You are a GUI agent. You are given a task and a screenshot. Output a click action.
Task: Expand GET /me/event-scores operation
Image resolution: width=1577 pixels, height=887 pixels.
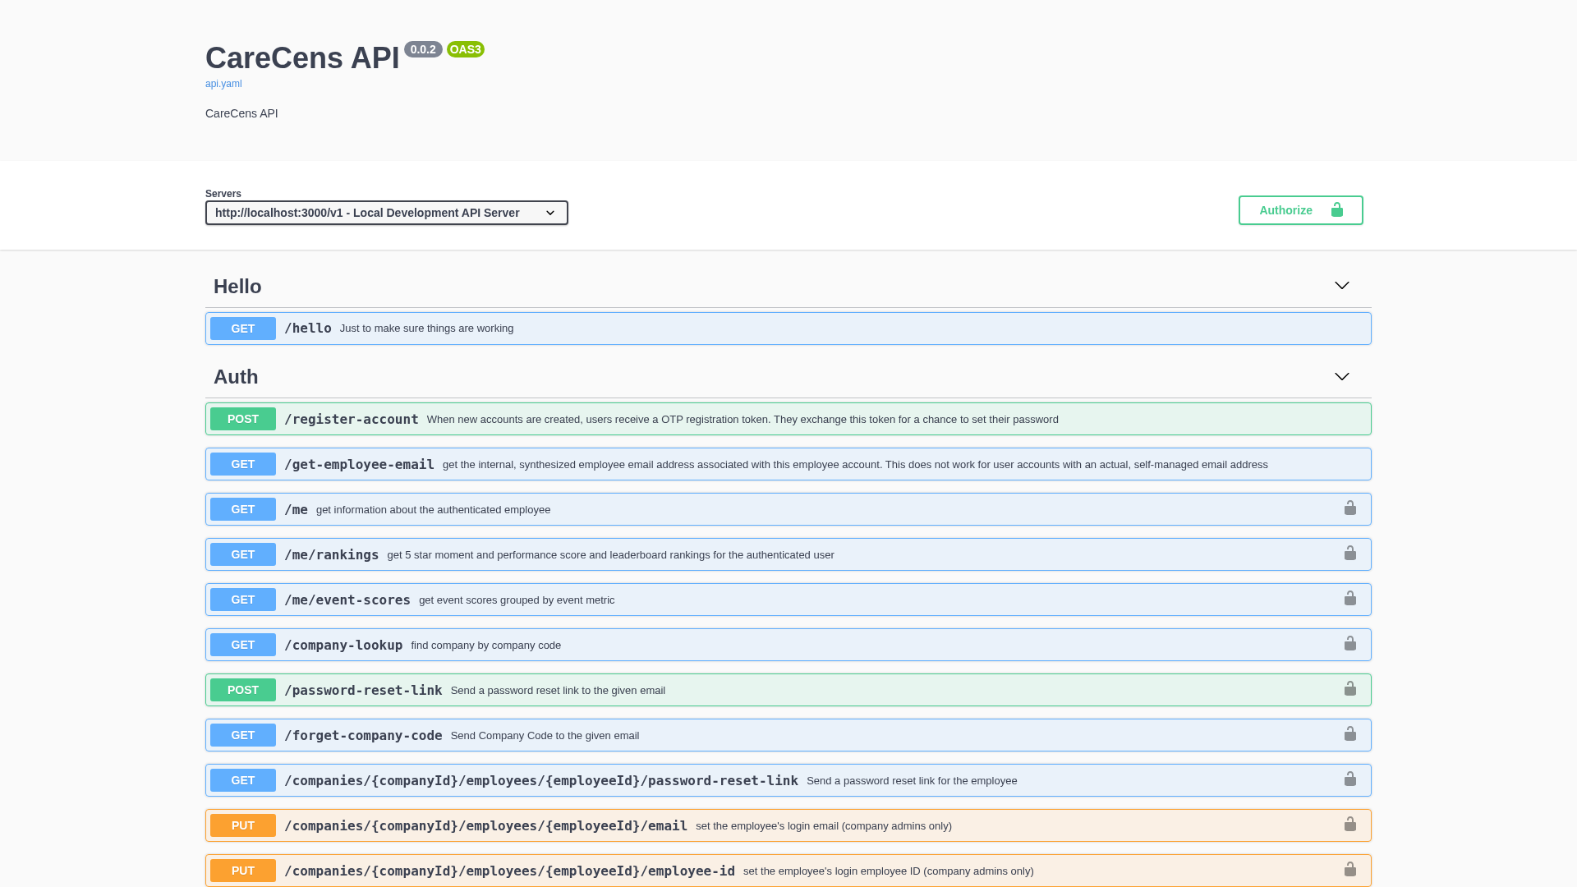point(788,600)
